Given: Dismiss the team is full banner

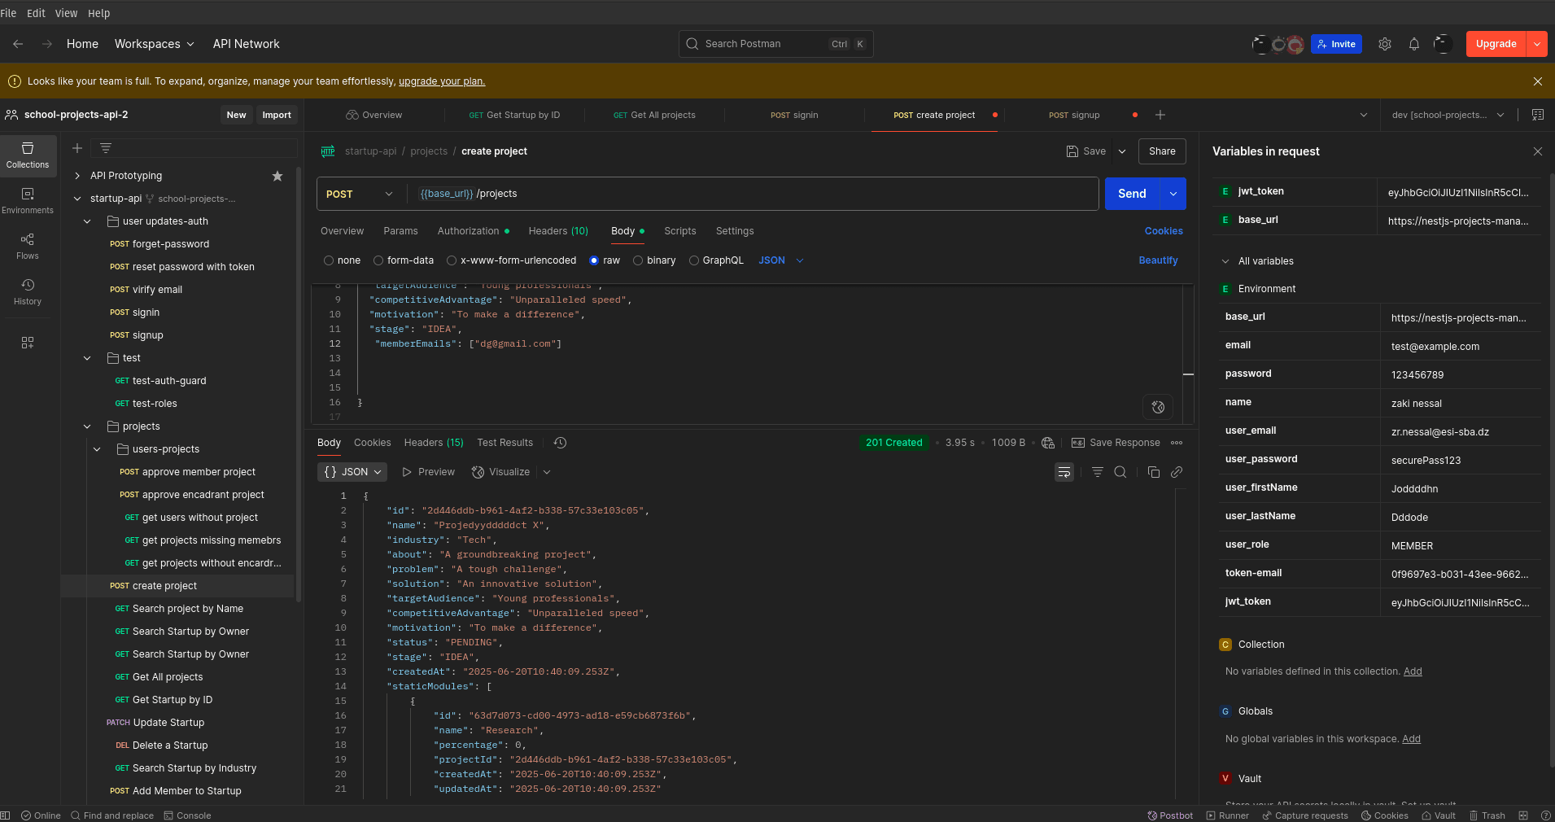Looking at the screenshot, I should click(x=1538, y=81).
